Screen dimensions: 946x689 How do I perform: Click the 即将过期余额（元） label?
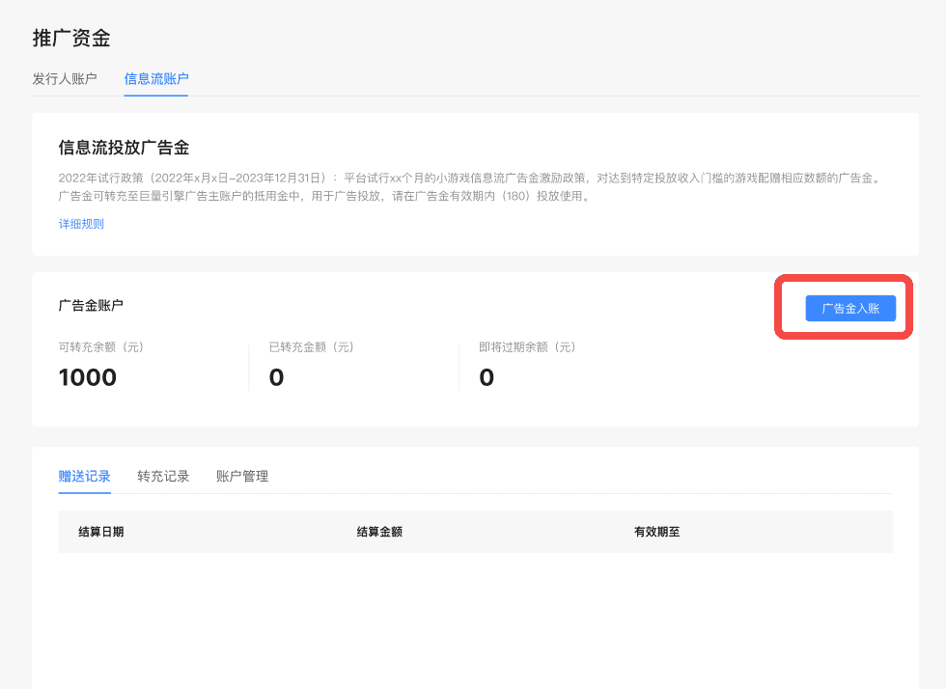point(527,347)
